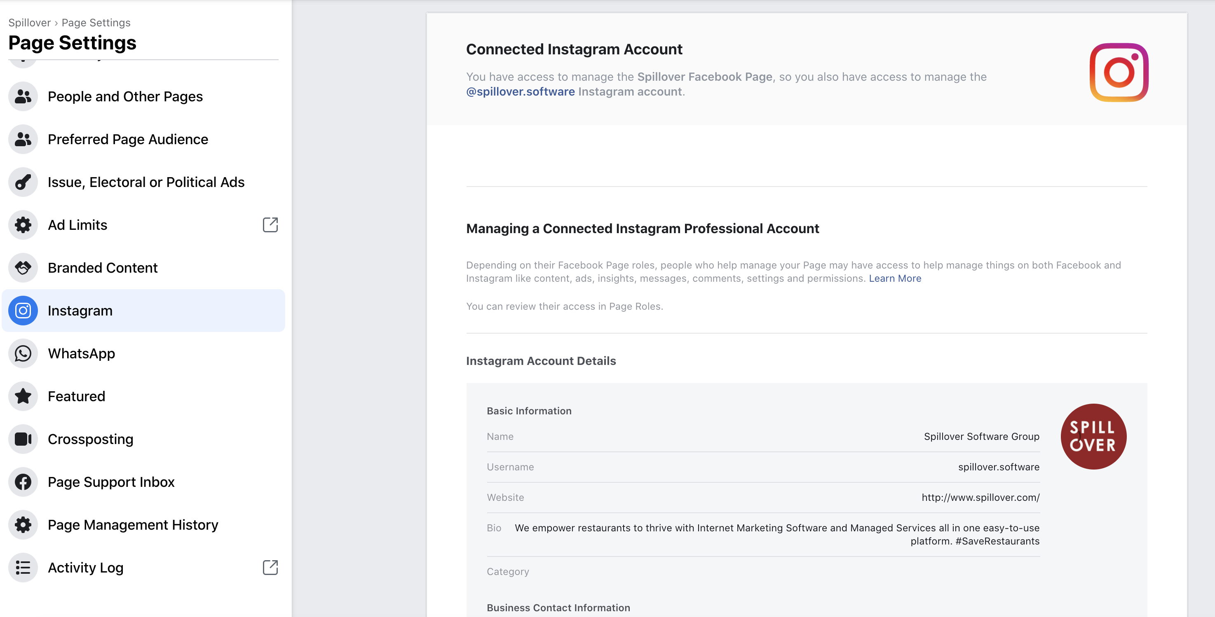The image size is (1215, 617).
Task: Click the Crossposting video camera icon
Action: point(23,439)
